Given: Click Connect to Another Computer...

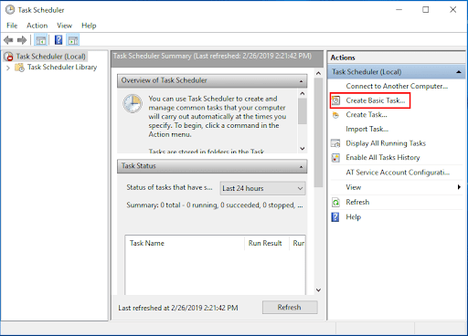Looking at the screenshot, I should (x=397, y=86).
